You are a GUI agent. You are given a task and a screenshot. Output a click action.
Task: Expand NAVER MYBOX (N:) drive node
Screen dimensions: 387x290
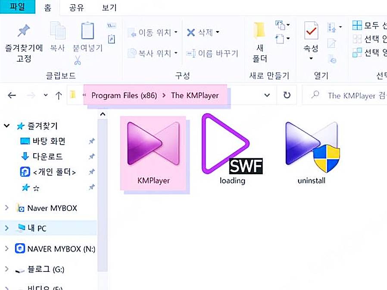click(x=6, y=249)
